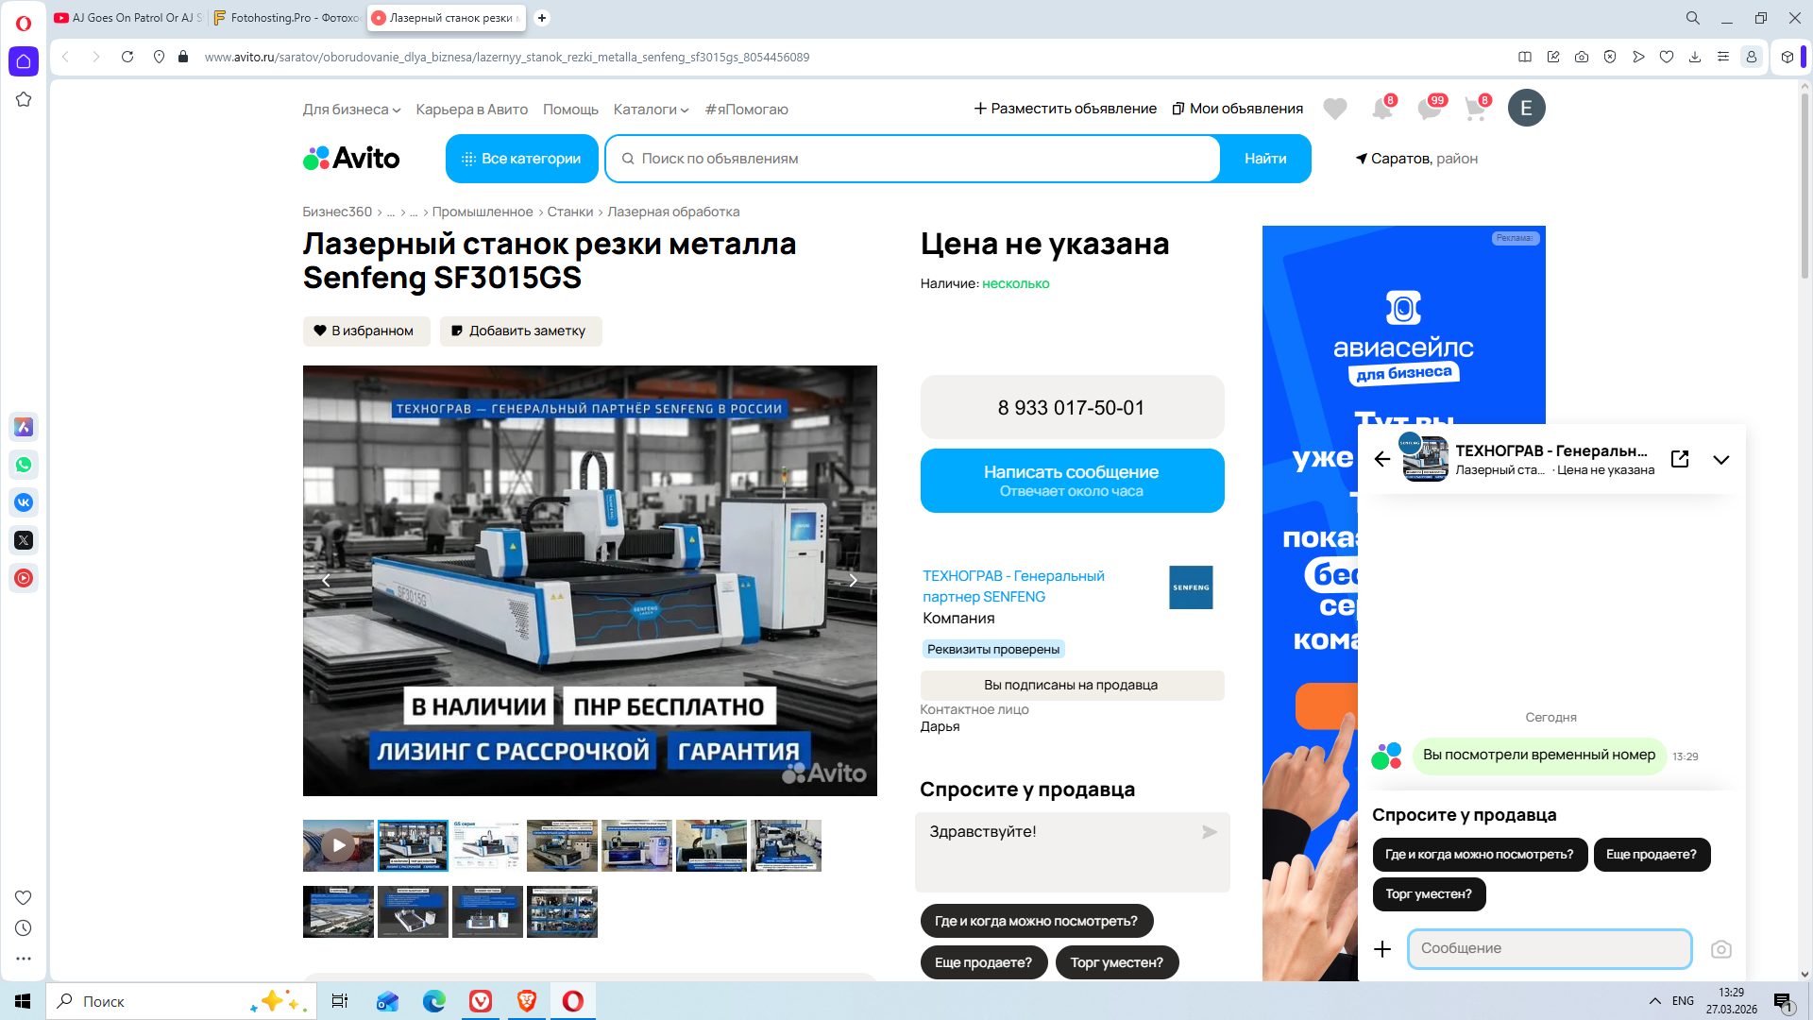Open chat in new window icon
1813x1020 pixels.
(x=1680, y=459)
